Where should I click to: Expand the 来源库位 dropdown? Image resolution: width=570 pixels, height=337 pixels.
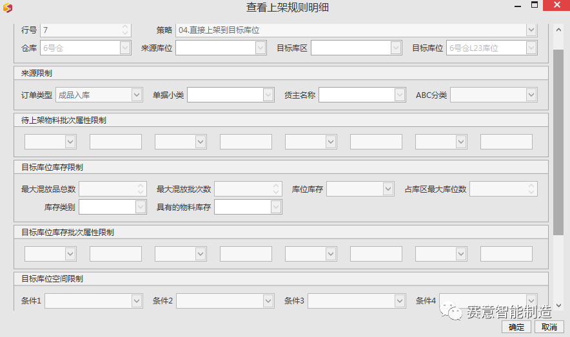coord(260,48)
